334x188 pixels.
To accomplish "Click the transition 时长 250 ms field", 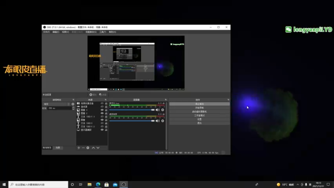I will click(60, 108).
